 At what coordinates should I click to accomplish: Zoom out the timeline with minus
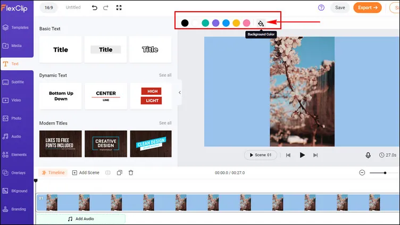click(x=362, y=173)
